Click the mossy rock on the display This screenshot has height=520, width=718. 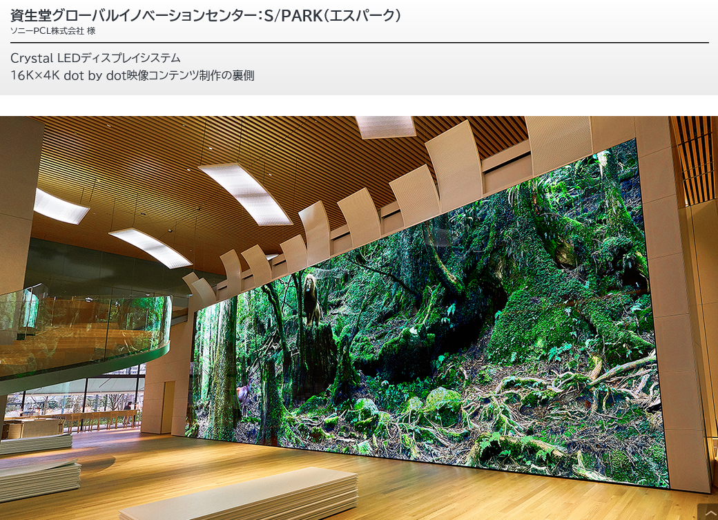coord(442,401)
